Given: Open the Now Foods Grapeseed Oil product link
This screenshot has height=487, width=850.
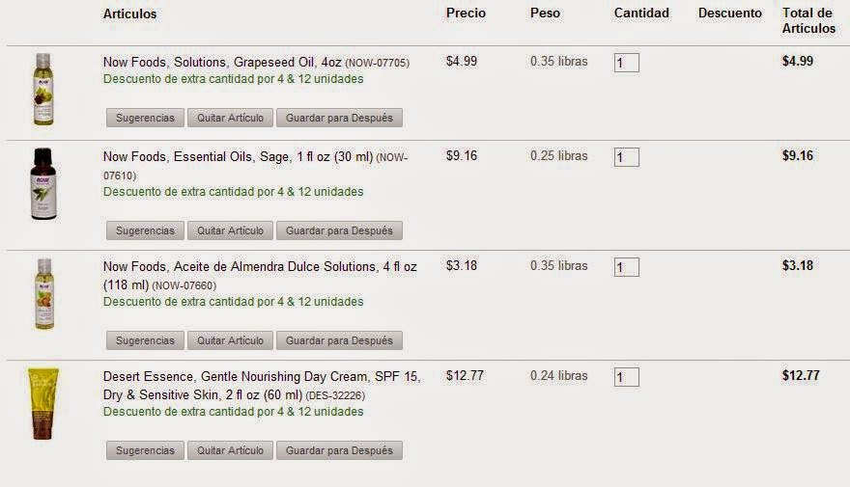Looking at the screenshot, I should (x=222, y=62).
